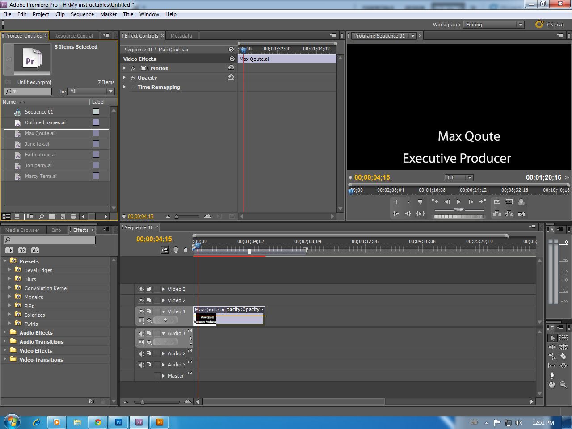Select the Zoom tool magnifier

click(x=563, y=384)
